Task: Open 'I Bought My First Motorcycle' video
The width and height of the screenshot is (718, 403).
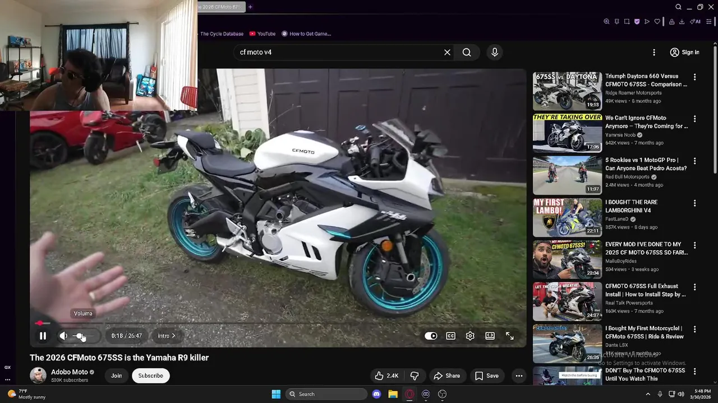Action: click(644, 332)
